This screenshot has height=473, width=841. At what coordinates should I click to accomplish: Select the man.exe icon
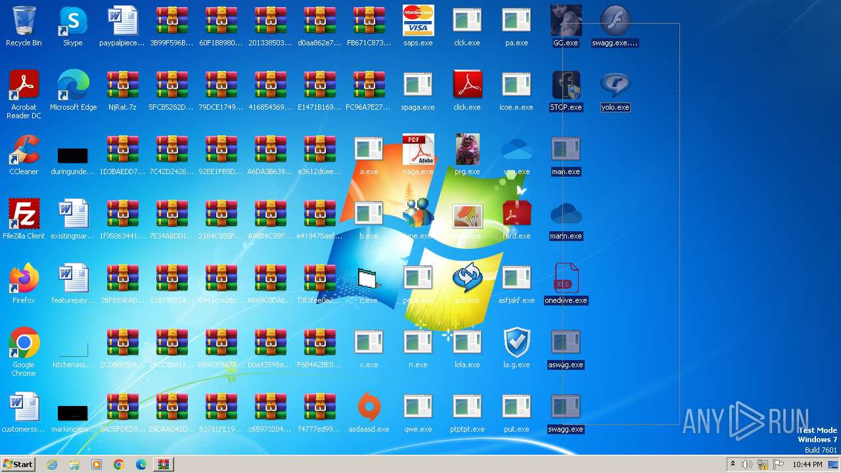[x=566, y=155]
